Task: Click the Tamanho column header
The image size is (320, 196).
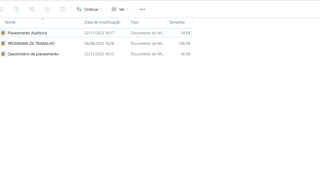Action: click(x=177, y=22)
